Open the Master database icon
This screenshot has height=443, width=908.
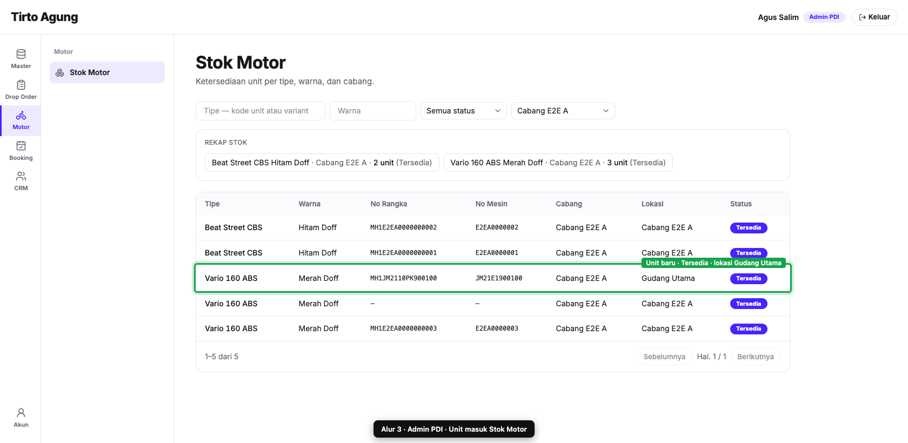coord(21,54)
